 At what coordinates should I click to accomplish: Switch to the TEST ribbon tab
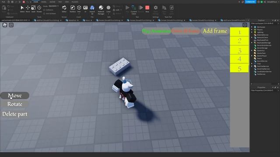pos(60,2)
